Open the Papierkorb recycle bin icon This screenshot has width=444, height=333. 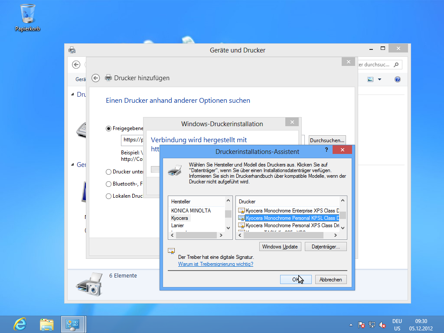tap(27, 17)
